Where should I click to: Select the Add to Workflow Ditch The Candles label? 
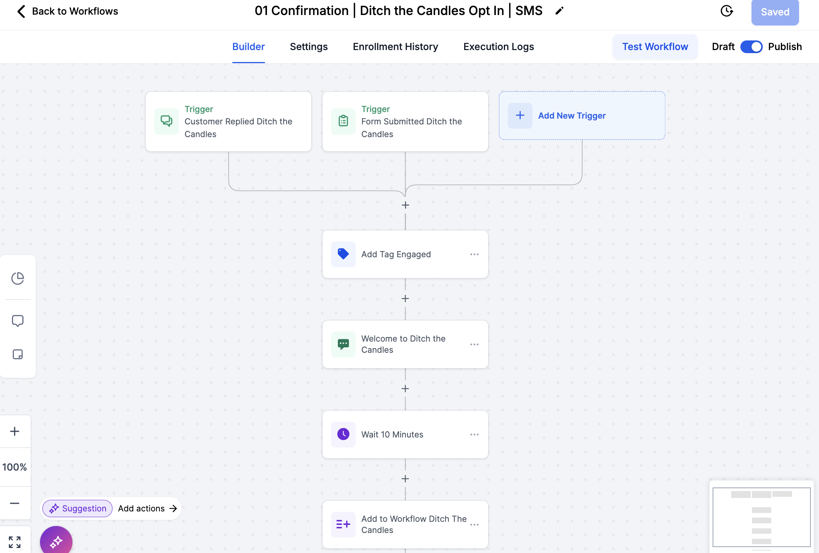414,525
